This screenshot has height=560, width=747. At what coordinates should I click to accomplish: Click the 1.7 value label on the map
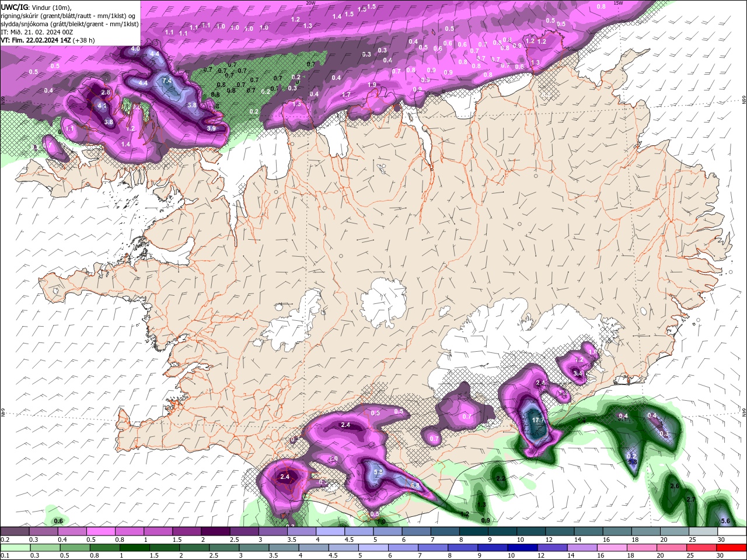346,94
